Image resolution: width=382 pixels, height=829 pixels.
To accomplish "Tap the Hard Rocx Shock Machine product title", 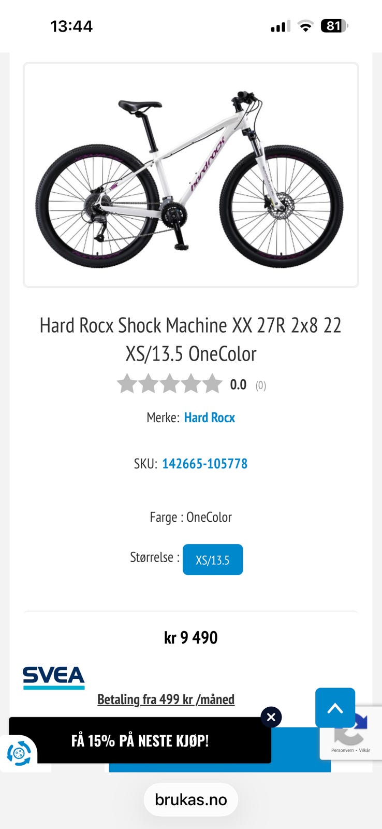I will [191, 339].
